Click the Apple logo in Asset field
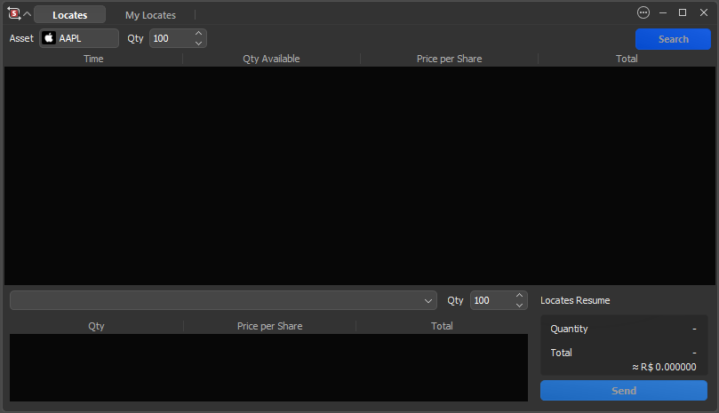 click(49, 38)
